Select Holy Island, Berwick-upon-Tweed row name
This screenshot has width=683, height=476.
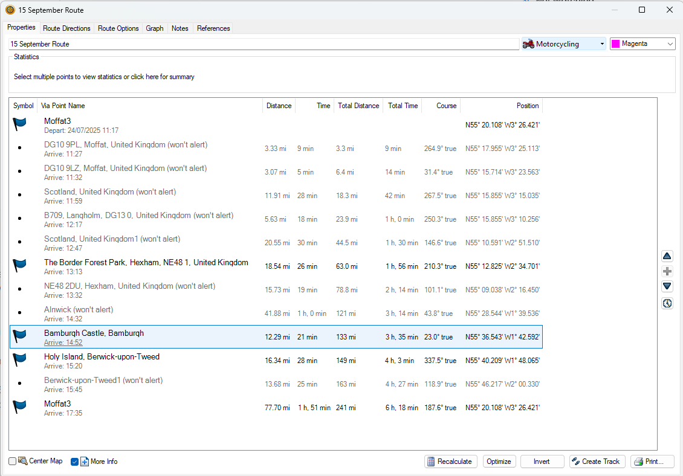point(102,356)
